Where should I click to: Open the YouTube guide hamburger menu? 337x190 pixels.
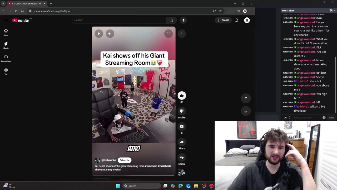tap(6, 20)
